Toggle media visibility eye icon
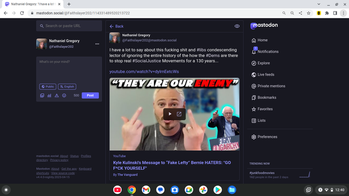 pyautogui.click(x=237, y=26)
